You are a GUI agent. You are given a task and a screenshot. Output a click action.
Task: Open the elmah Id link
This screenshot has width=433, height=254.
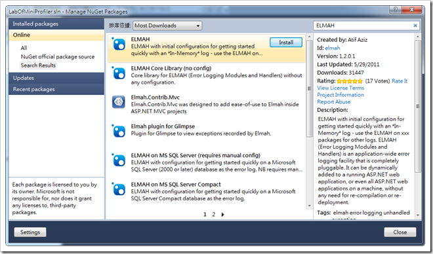[333, 48]
